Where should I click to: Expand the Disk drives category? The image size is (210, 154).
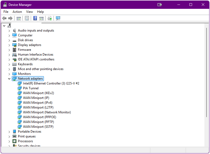tap(9, 40)
